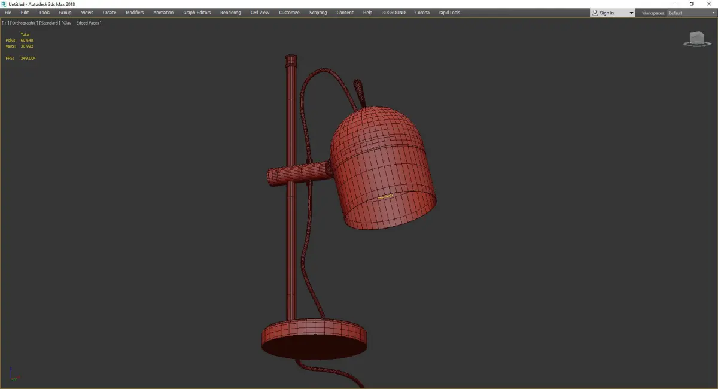
Task: Open the Help menu
Action: coord(367,13)
